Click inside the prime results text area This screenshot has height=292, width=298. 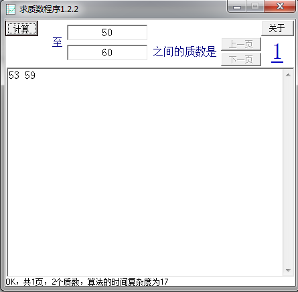[x=145, y=172]
